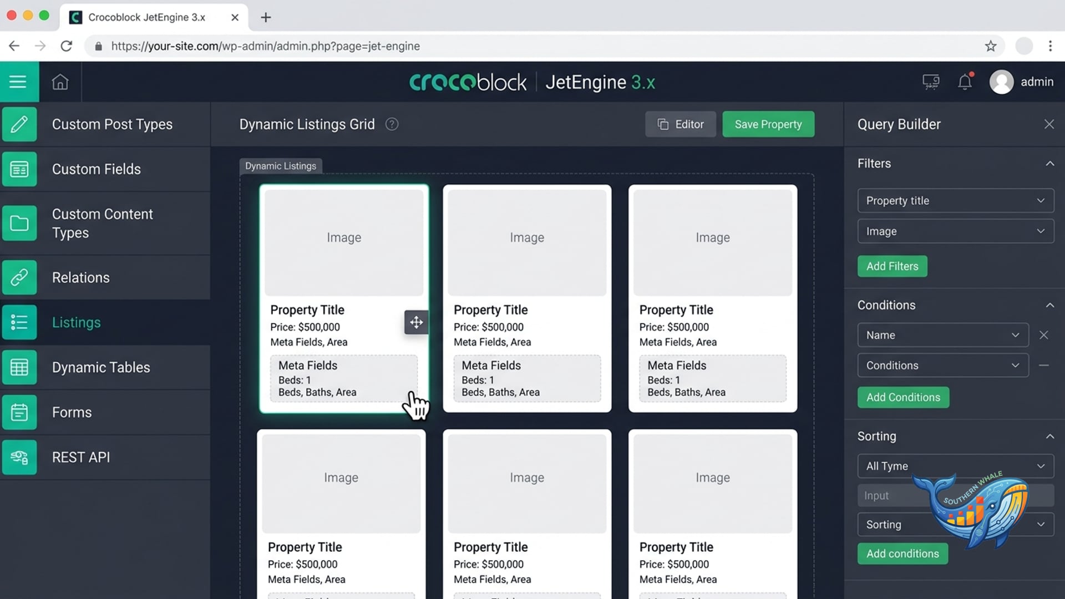Click the admin avatar picture

tap(1001, 82)
